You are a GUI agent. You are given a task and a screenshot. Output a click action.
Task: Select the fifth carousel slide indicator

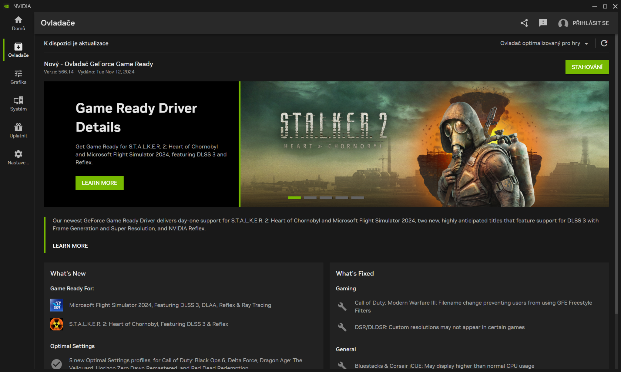pos(357,198)
